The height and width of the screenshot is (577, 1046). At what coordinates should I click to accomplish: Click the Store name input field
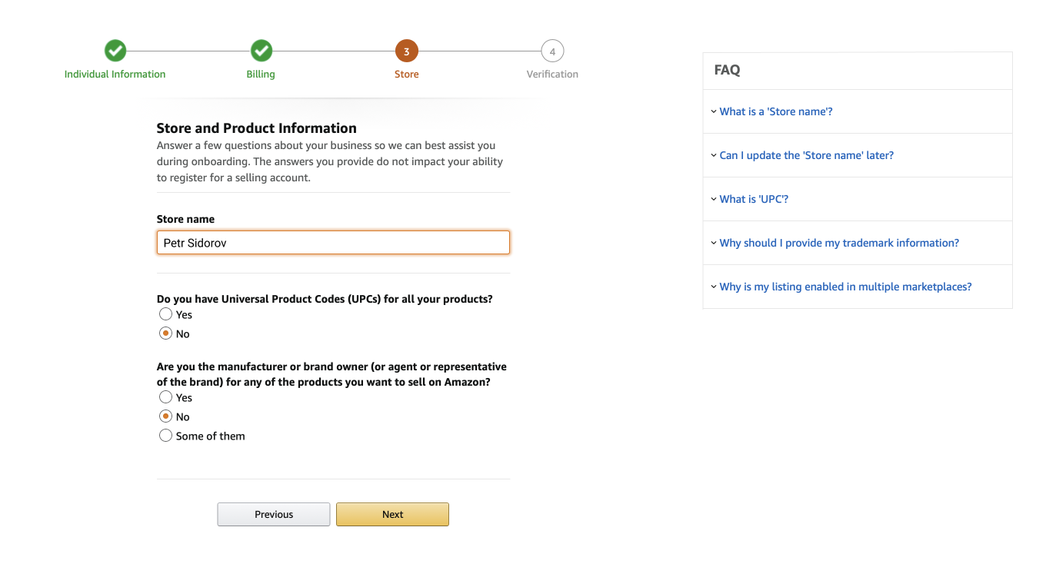(333, 242)
